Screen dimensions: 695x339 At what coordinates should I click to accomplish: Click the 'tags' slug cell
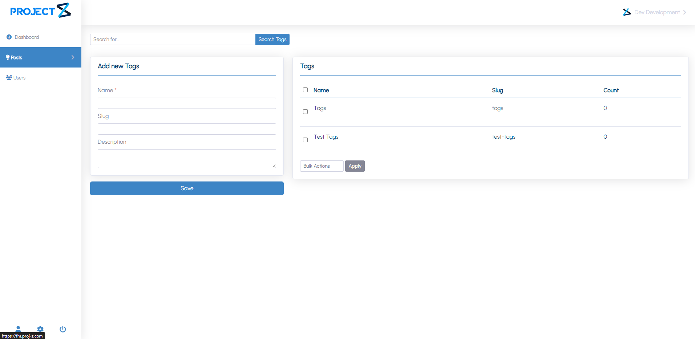pos(497,108)
